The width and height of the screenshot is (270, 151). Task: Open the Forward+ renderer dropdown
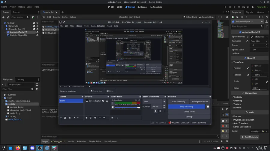[x=262, y=7]
